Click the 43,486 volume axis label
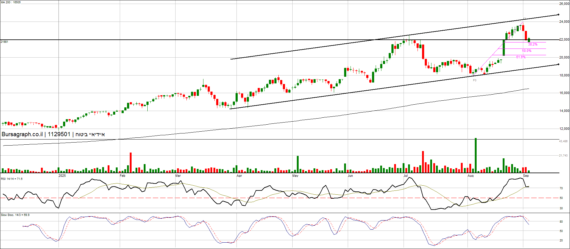This screenshot has height=249, width=570. click(x=563, y=141)
